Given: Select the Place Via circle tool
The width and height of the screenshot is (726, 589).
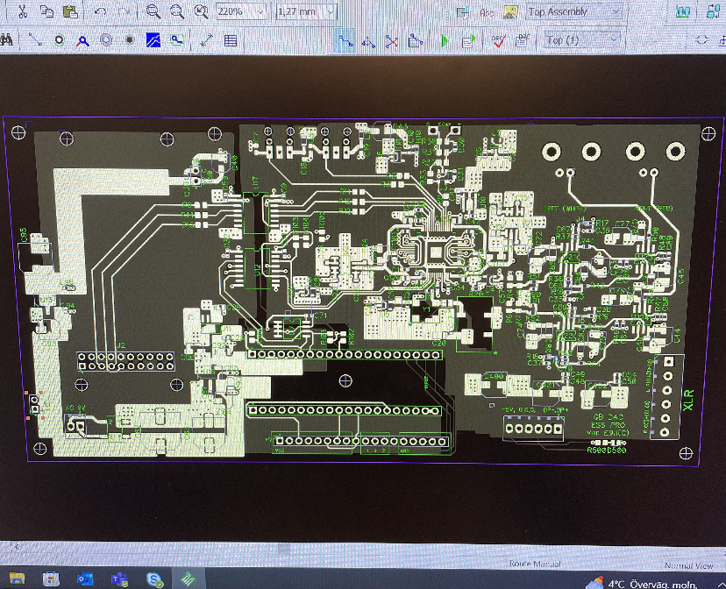Looking at the screenshot, I should point(59,39).
